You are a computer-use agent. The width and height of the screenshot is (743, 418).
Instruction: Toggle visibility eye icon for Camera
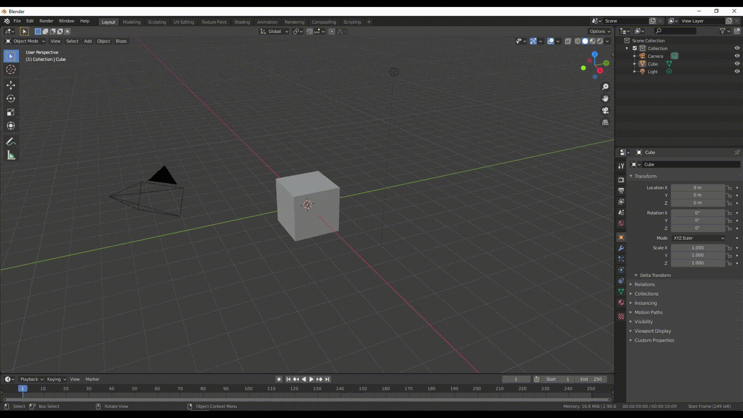tap(736, 56)
